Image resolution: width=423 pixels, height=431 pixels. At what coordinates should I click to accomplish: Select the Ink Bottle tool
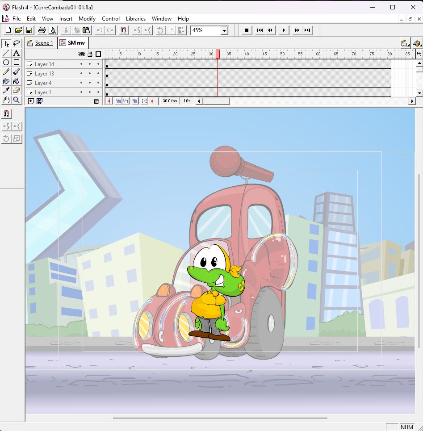coord(6,81)
